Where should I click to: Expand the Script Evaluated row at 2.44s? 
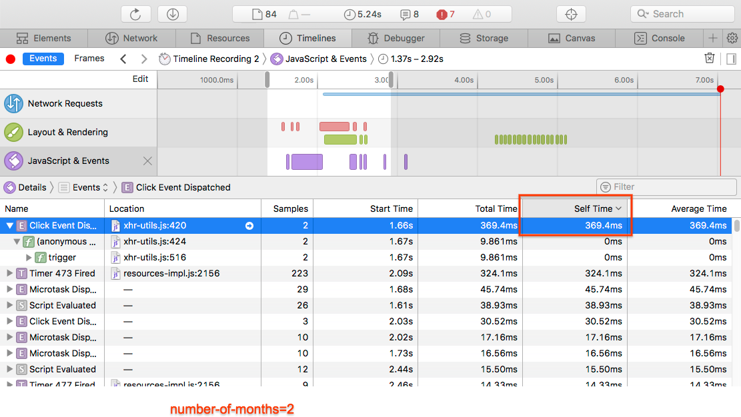pos(9,369)
